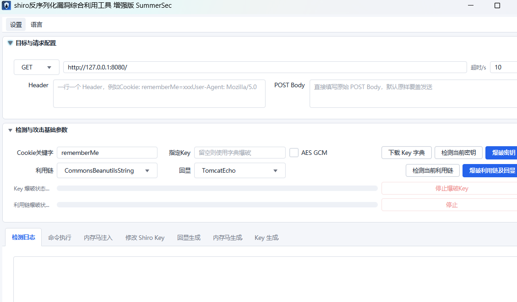Click the 指定Key input field

coord(239,153)
